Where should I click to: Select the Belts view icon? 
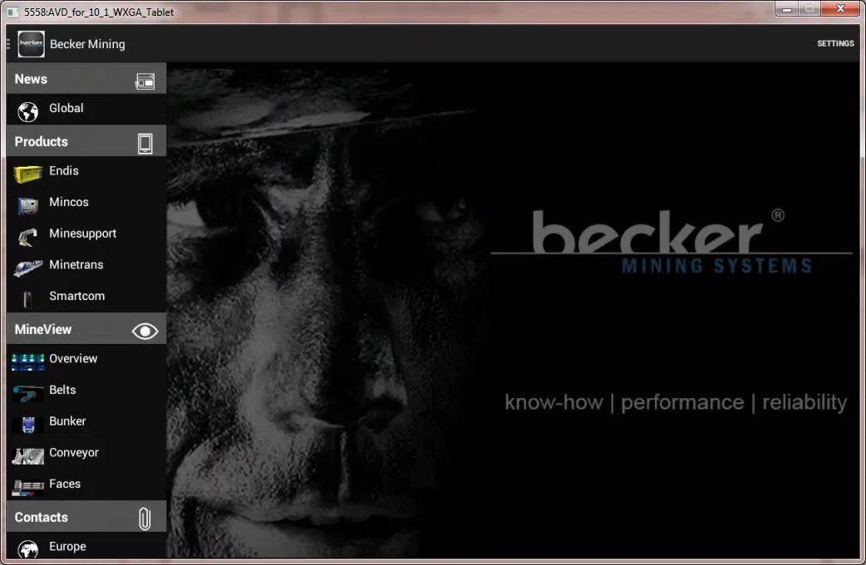tap(28, 392)
